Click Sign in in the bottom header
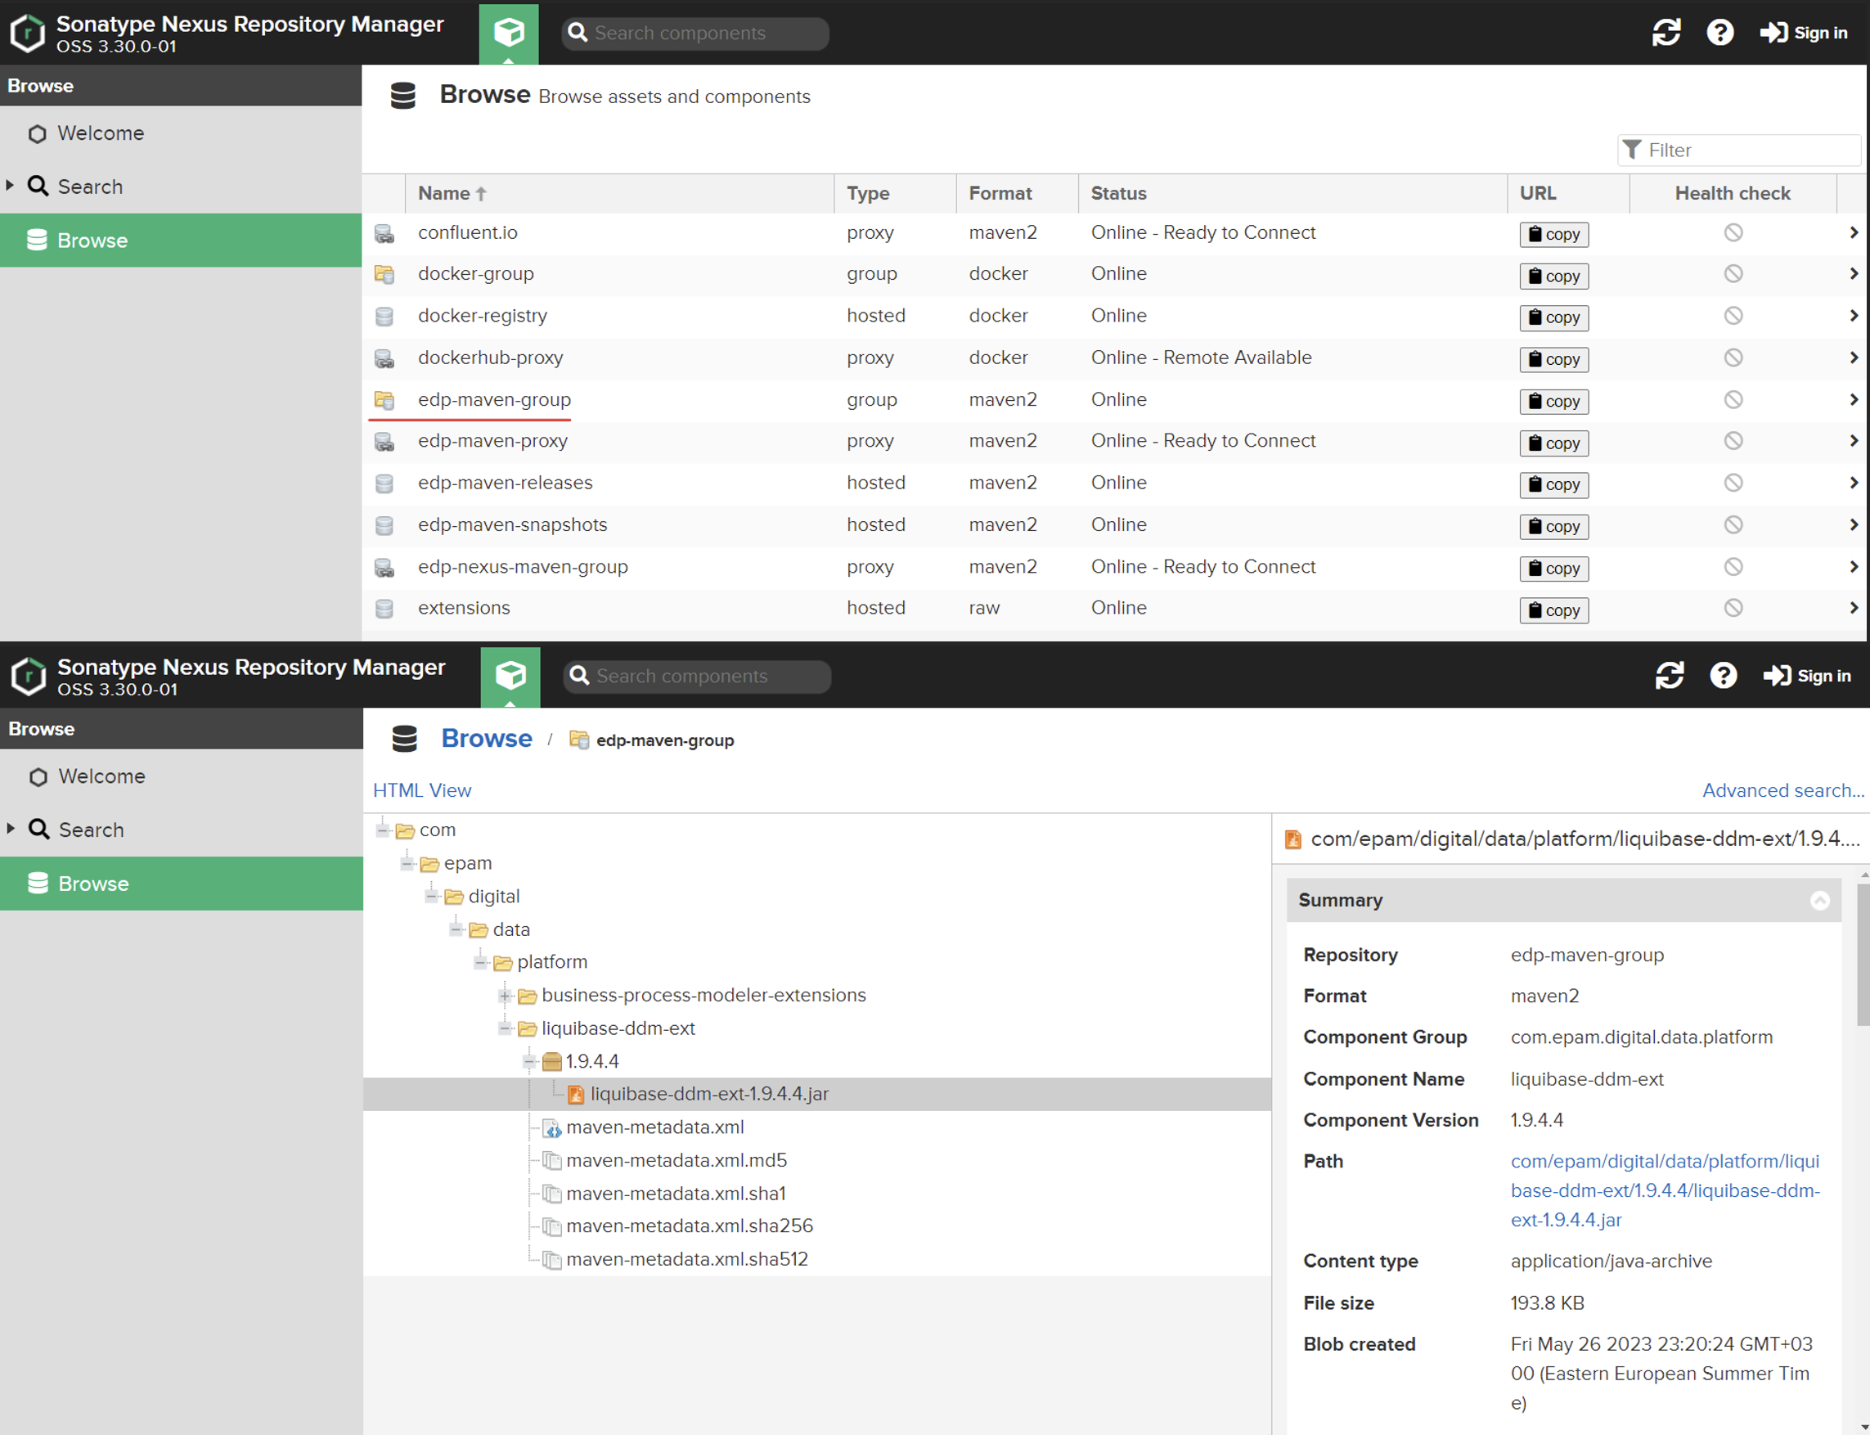Screen dimensions: 1870x1435 point(1807,676)
